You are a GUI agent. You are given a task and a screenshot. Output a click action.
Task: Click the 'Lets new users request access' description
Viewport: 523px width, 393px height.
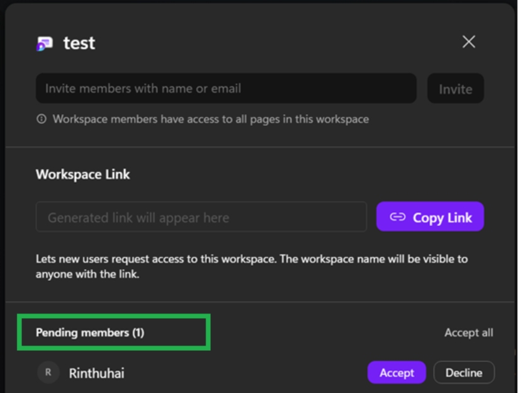[252, 266]
